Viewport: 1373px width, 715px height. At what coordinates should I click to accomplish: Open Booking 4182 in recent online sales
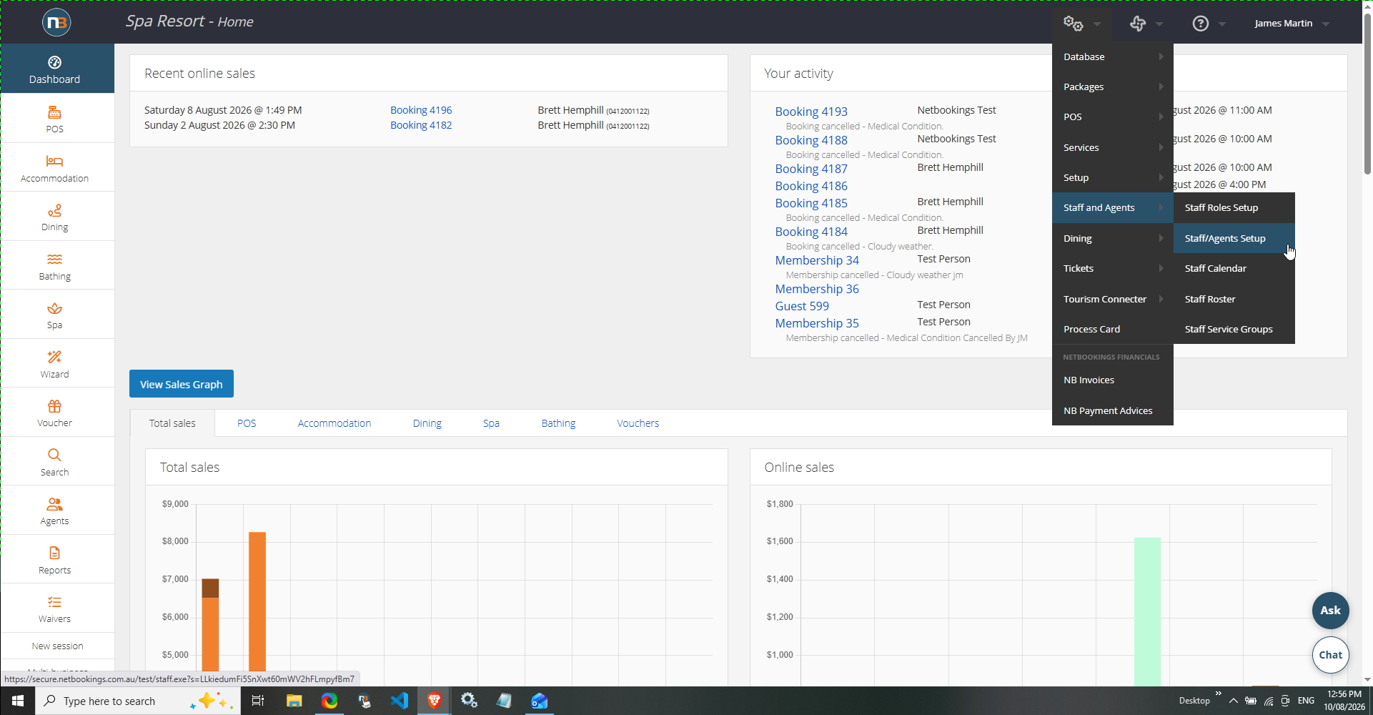421,125
